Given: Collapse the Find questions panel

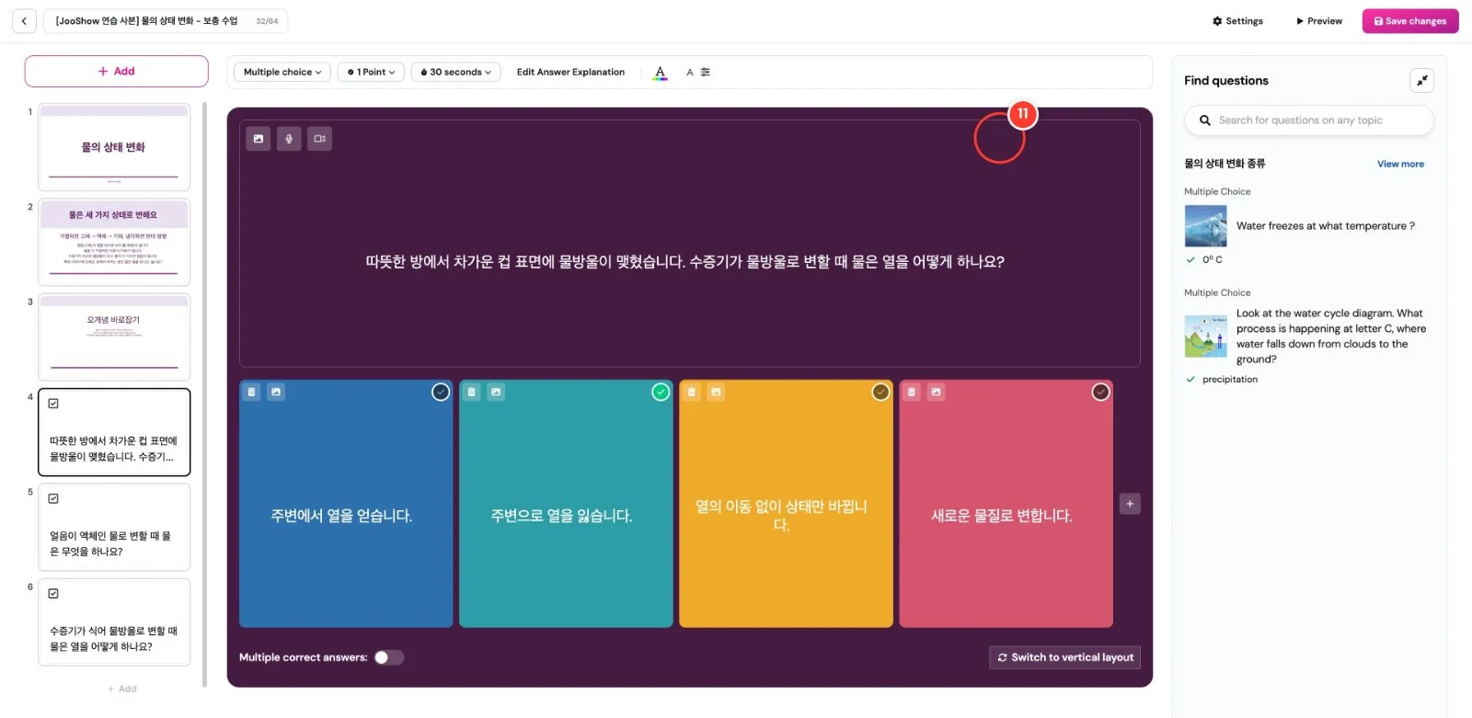Looking at the screenshot, I should [x=1421, y=81].
